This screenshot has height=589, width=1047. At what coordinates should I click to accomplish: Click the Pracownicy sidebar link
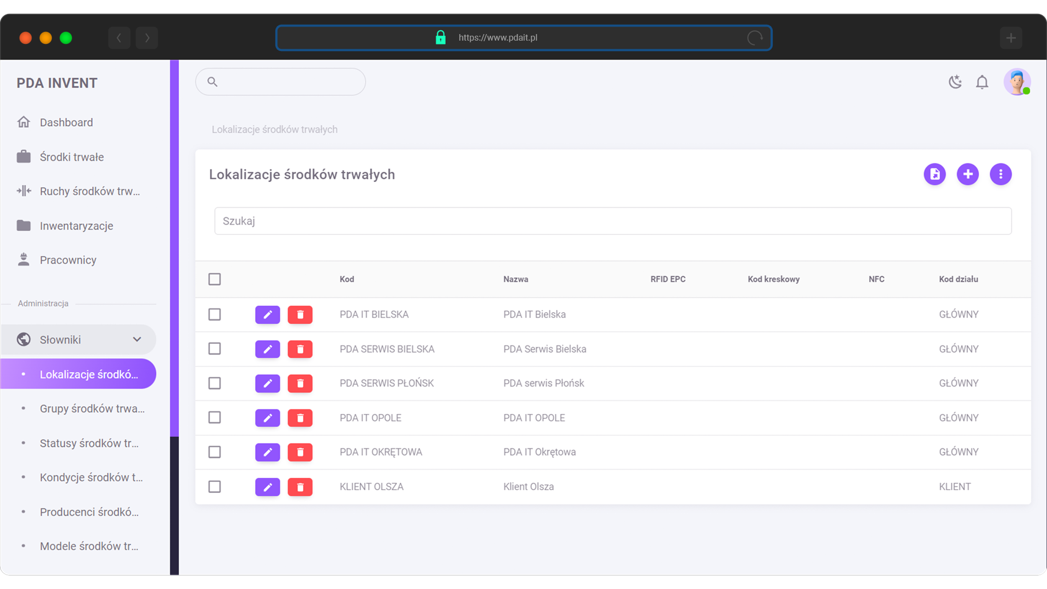tap(68, 260)
